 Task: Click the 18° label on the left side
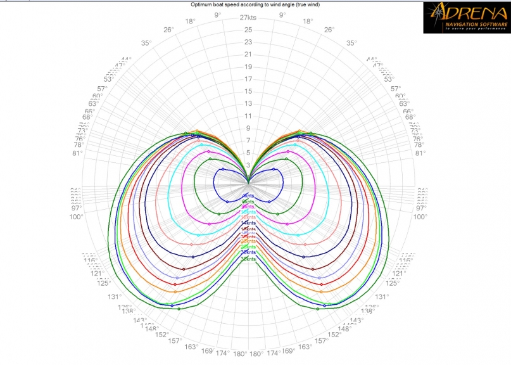[191, 22]
